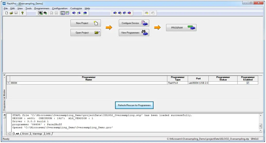Click the programmer icon with lightning bolt

[115, 13]
